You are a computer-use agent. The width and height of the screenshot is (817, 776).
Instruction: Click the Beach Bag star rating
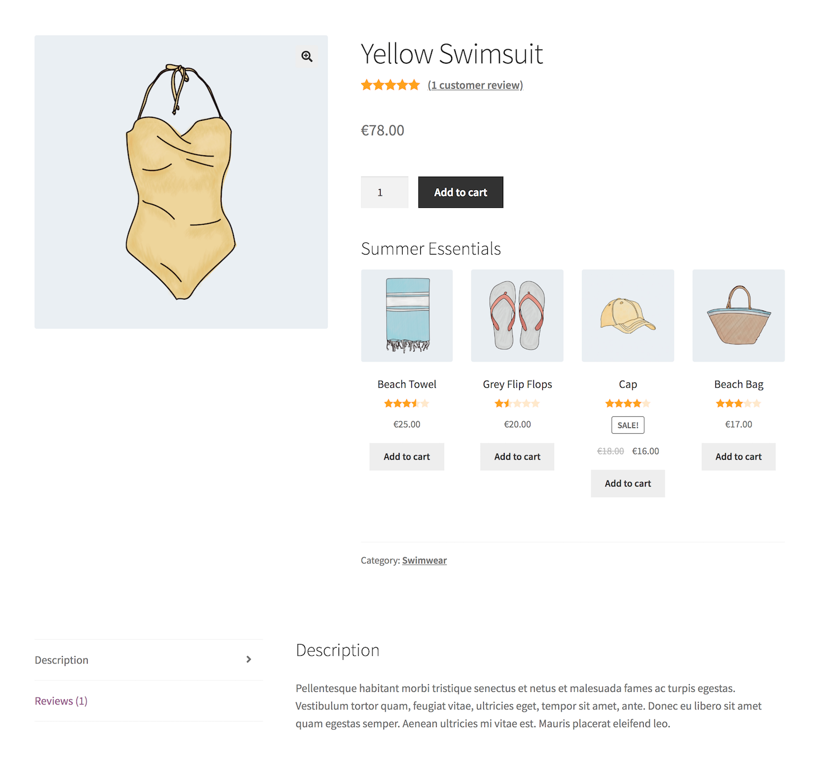[x=738, y=403]
